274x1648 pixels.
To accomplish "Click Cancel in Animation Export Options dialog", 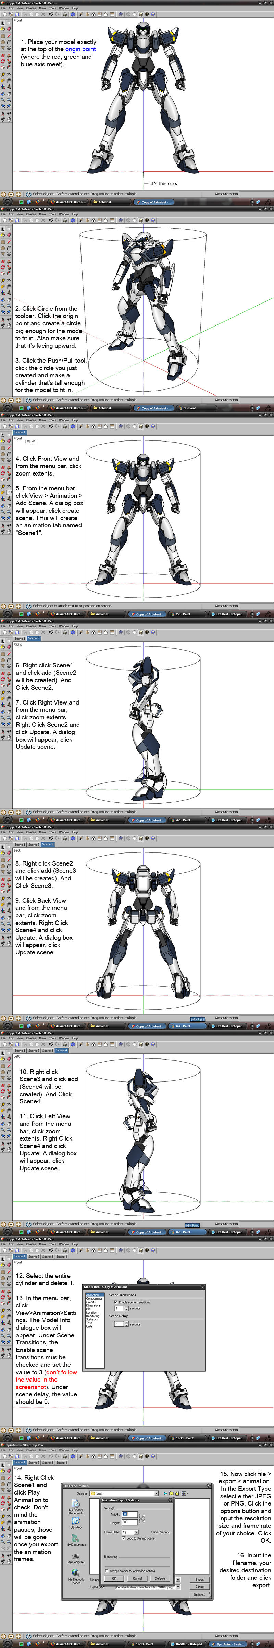I will (137, 1578).
